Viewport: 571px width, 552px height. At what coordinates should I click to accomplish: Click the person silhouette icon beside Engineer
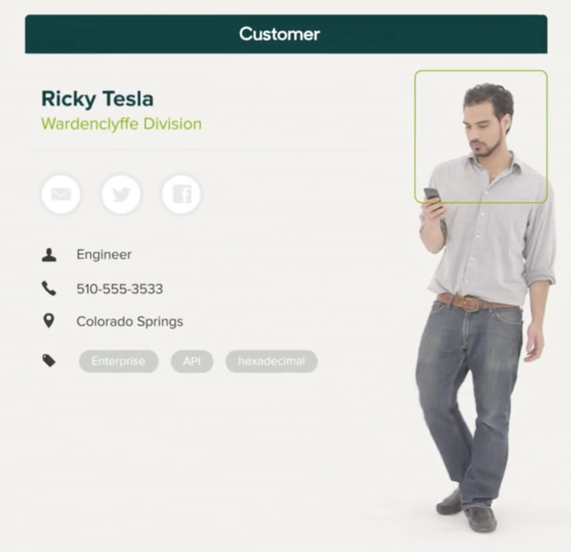coord(49,255)
